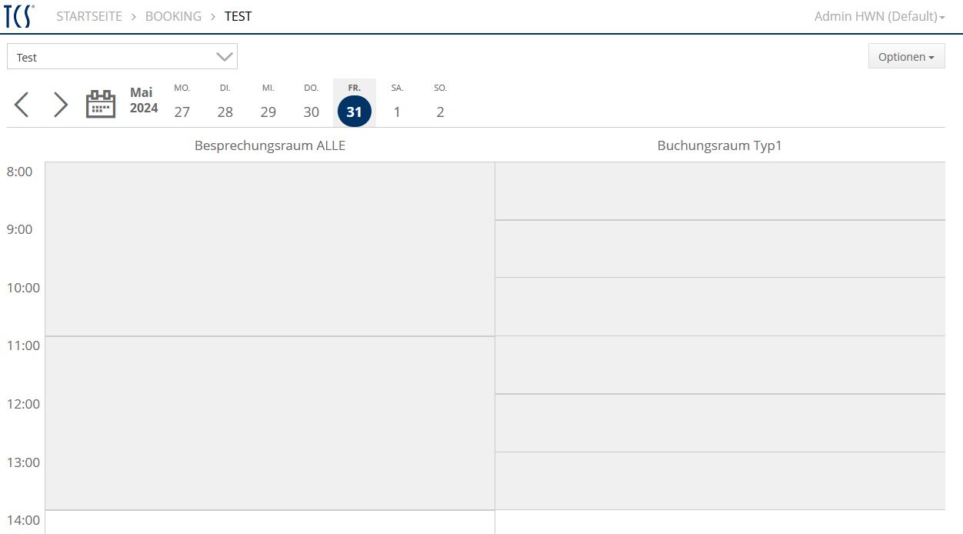The image size is (963, 534).
Task: Click 8:00 slot in Buchungsraum Typ1
Action: (x=719, y=191)
